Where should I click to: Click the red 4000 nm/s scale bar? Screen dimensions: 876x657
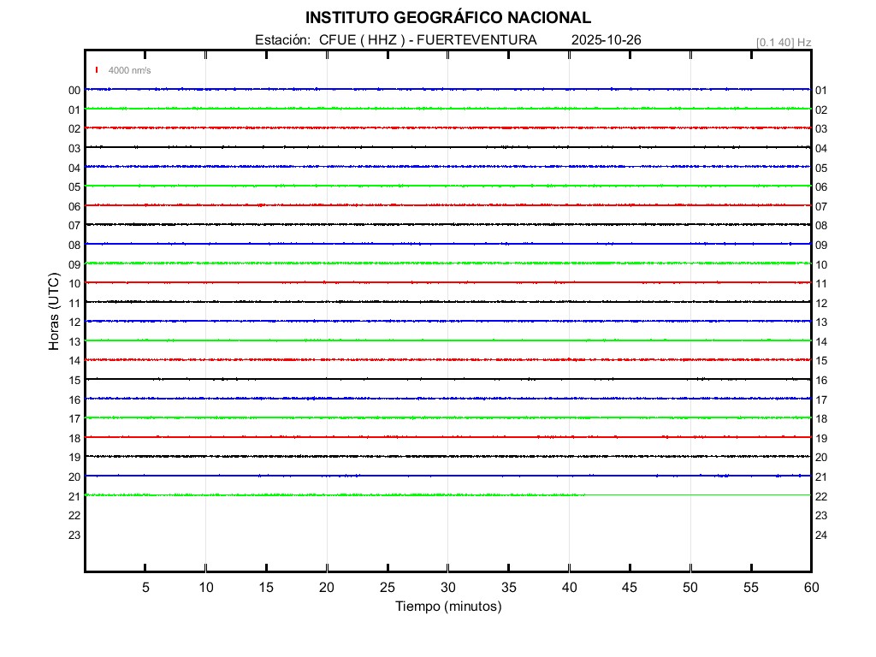coord(98,70)
